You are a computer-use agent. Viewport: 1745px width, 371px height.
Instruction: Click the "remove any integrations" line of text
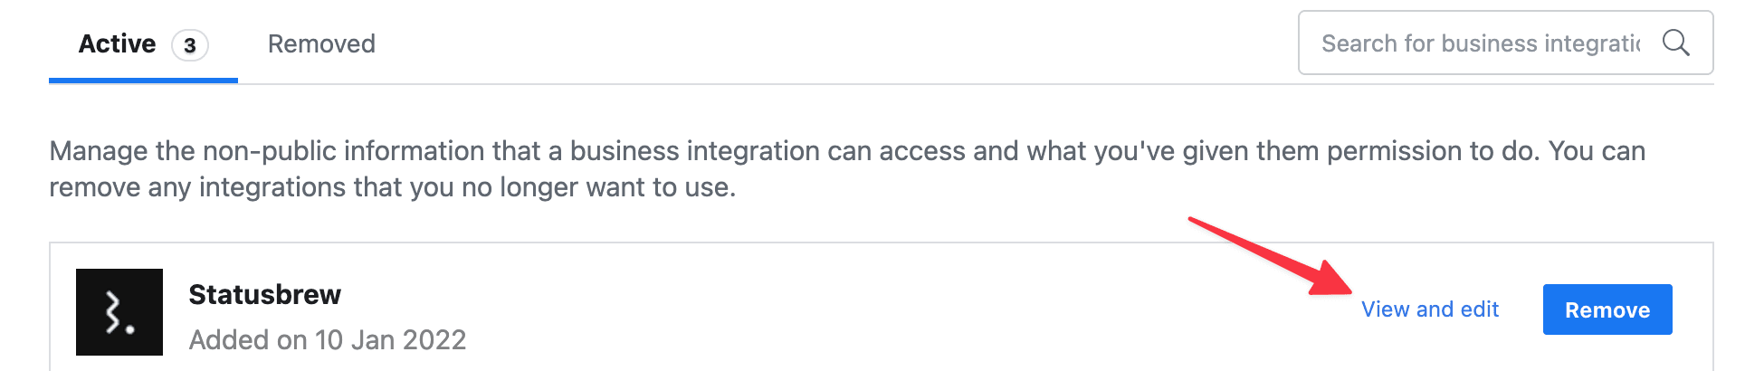392,187
